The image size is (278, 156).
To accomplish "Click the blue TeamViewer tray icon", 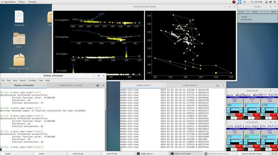I will pos(239,2).
